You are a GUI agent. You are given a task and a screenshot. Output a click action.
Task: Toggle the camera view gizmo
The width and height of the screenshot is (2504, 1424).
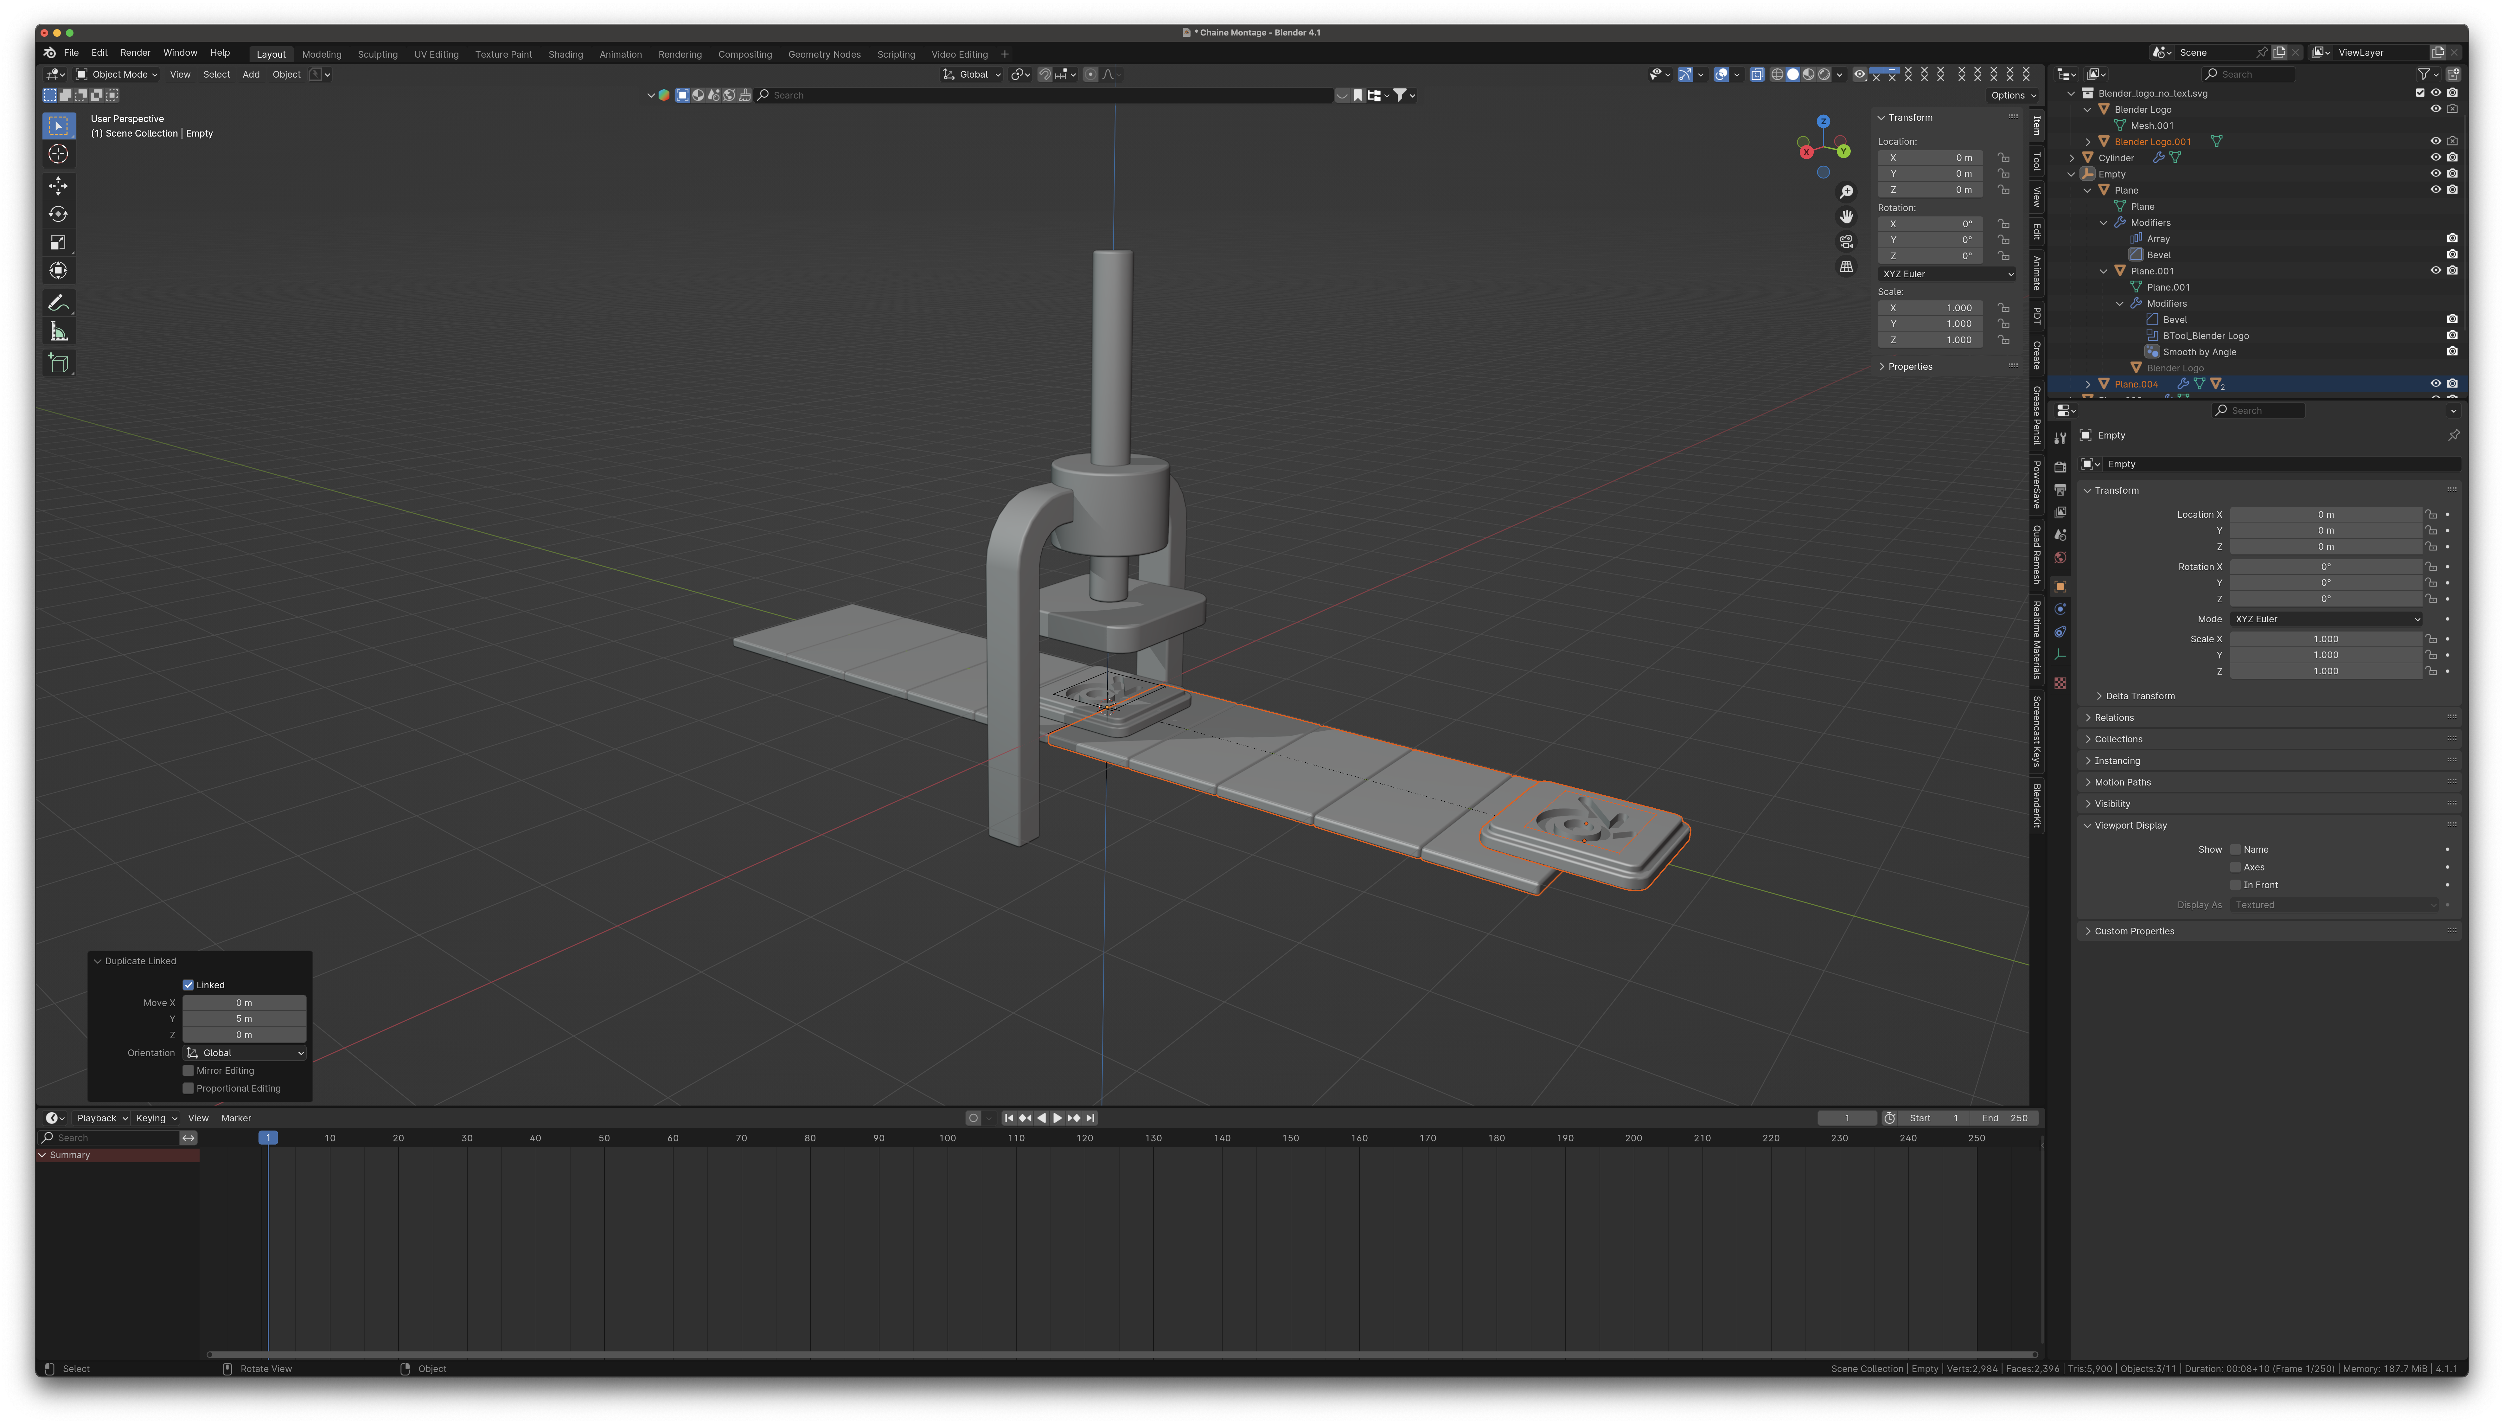[1846, 241]
